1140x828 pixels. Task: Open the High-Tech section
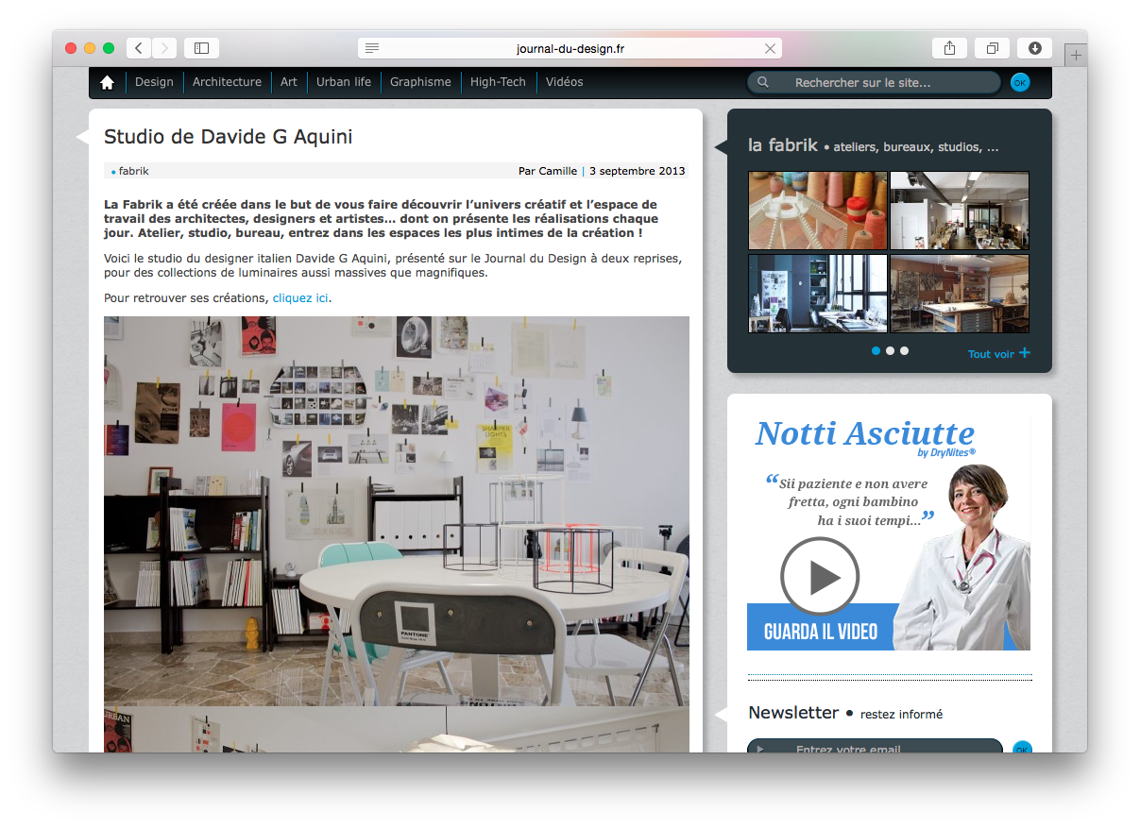pos(498,82)
